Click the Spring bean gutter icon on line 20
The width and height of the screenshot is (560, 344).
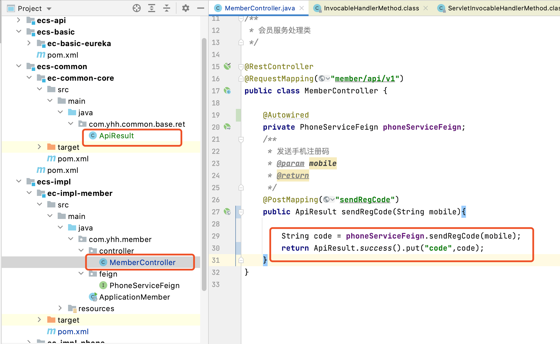[x=228, y=127]
